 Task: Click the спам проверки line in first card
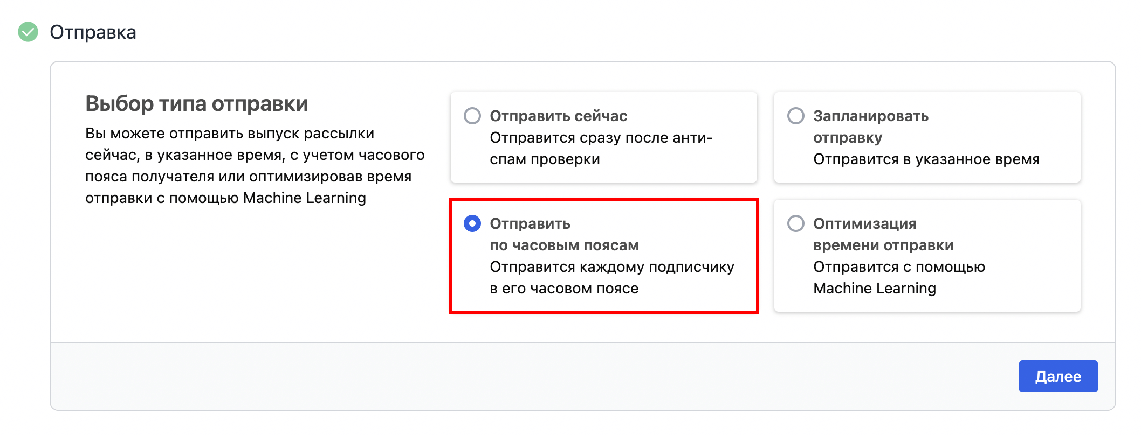coord(545,159)
